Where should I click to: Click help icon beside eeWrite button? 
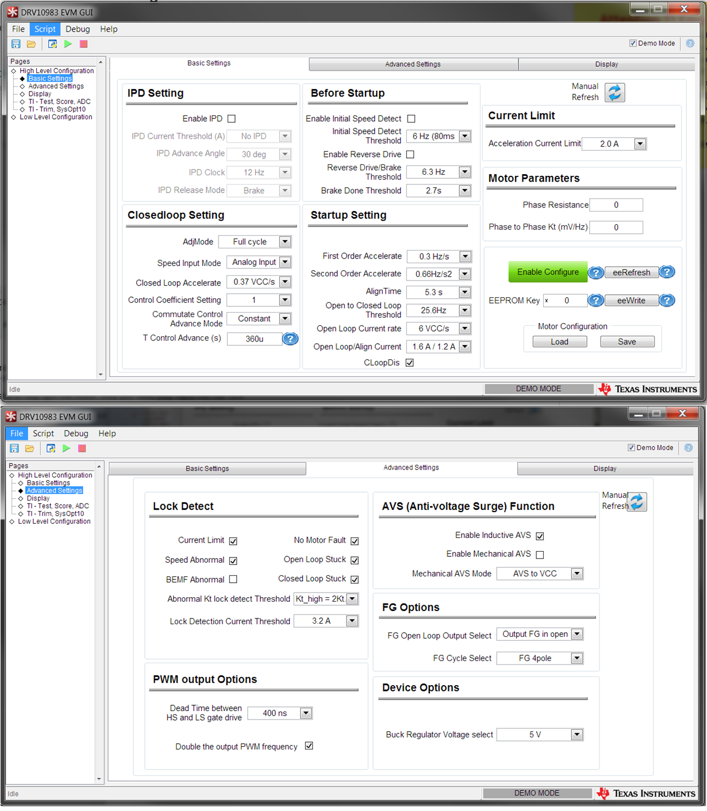pos(667,300)
